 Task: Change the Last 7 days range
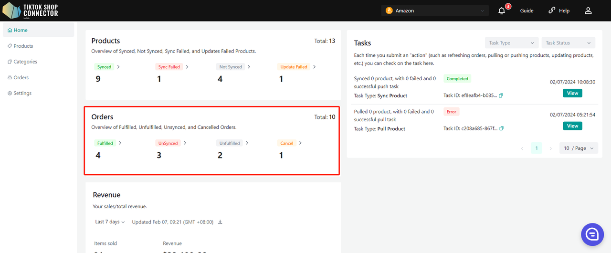pos(110,222)
